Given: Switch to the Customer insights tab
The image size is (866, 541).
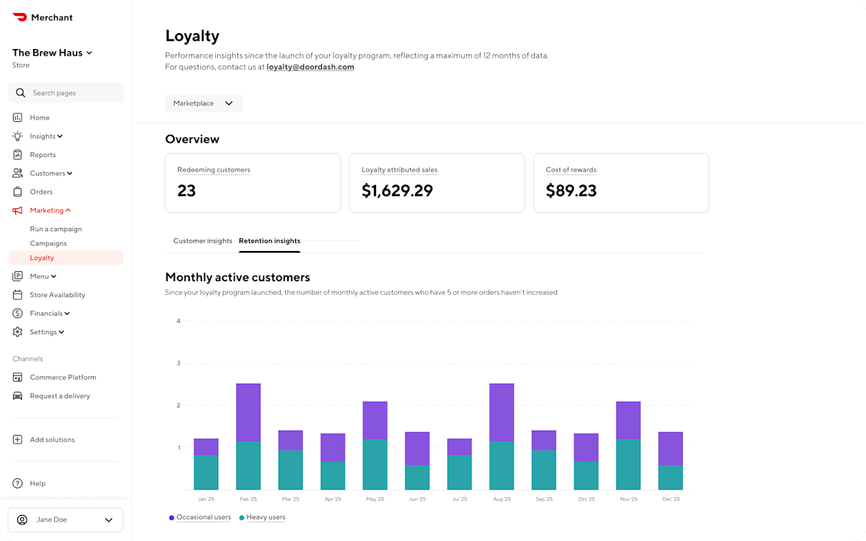Looking at the screenshot, I should [202, 241].
